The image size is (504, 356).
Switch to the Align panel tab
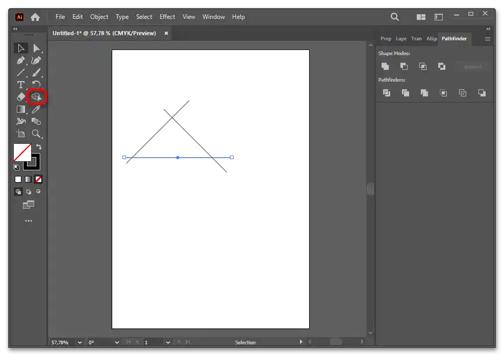[x=432, y=39]
